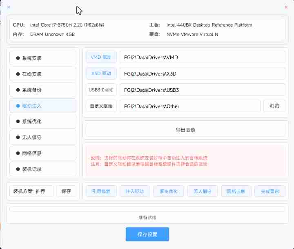
Task: Close the window with the red X icon
Action: click(x=286, y=7)
